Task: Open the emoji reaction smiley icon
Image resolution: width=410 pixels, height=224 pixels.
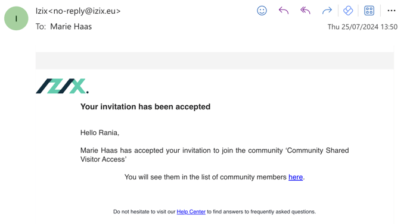Action: point(262,11)
